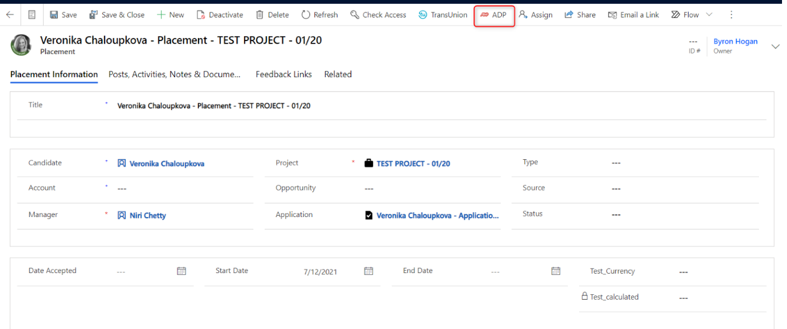Open the Related tab
The image size is (787, 329).
click(338, 74)
